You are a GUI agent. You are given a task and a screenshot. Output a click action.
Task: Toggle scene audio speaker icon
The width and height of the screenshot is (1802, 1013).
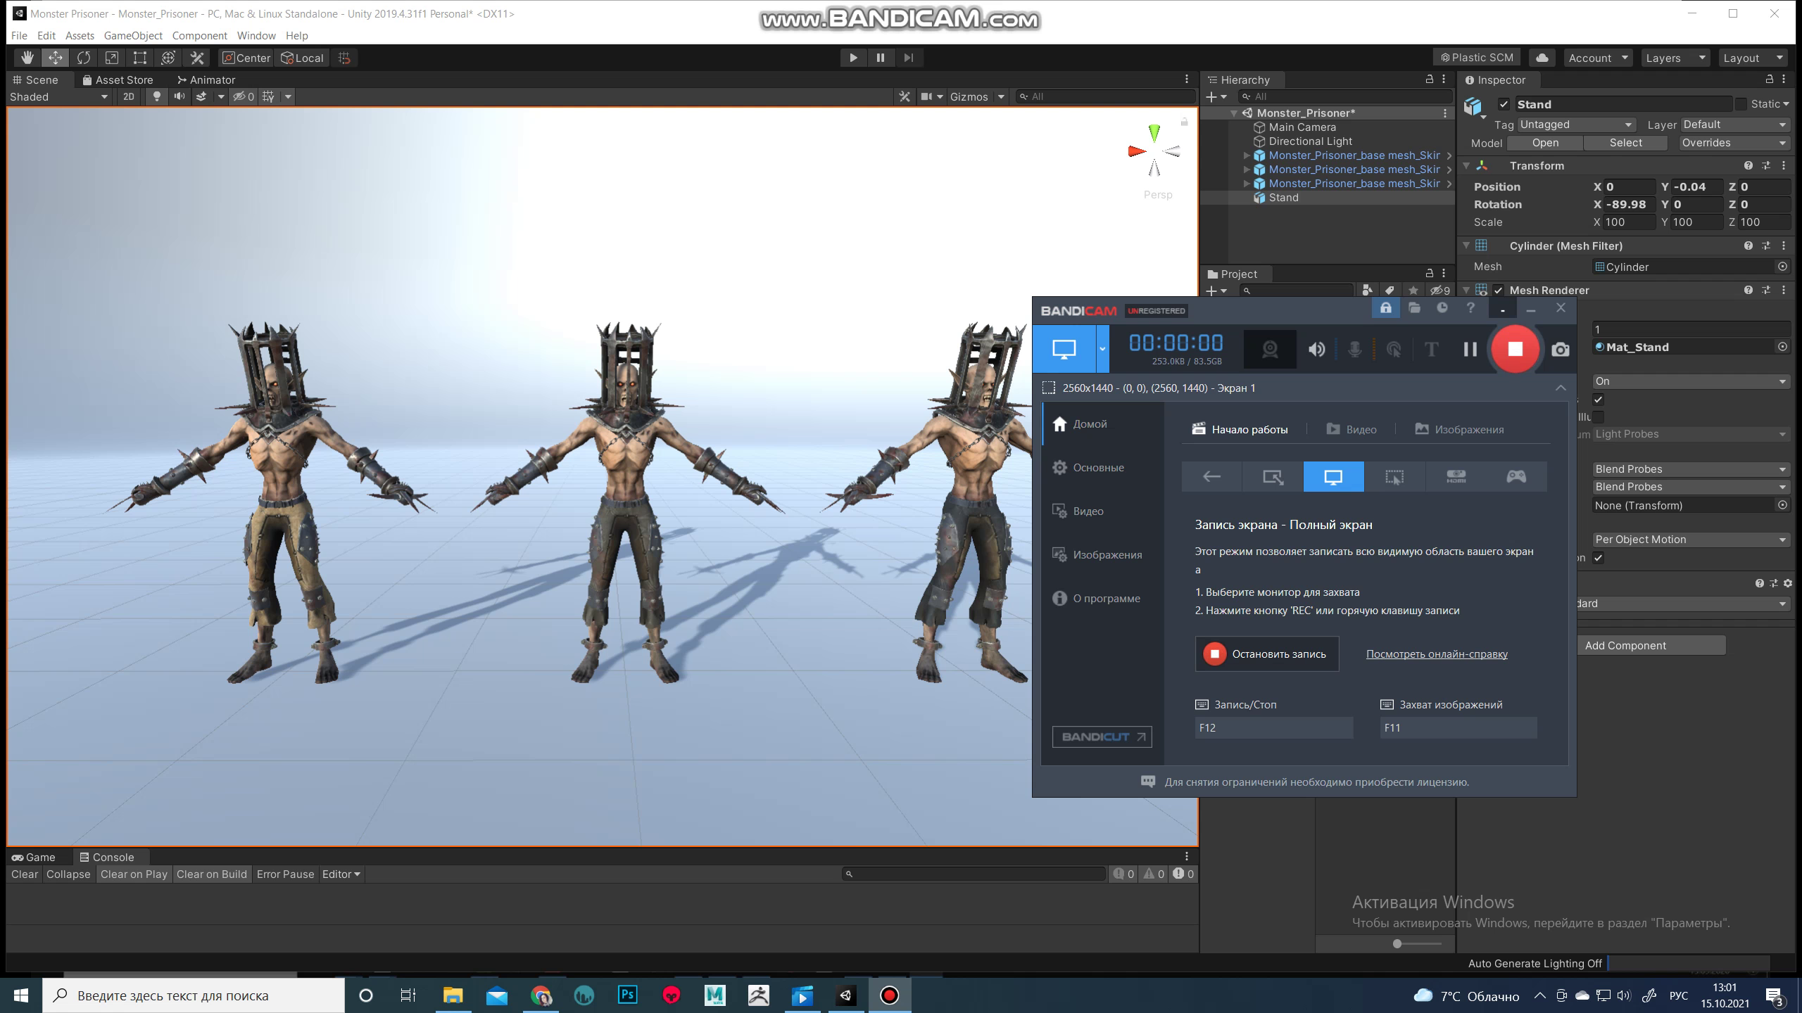click(179, 96)
